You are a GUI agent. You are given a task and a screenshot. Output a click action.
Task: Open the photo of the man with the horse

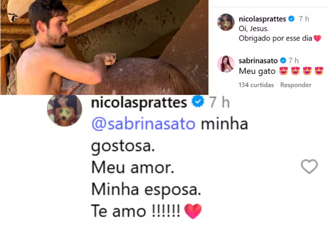click(104, 47)
